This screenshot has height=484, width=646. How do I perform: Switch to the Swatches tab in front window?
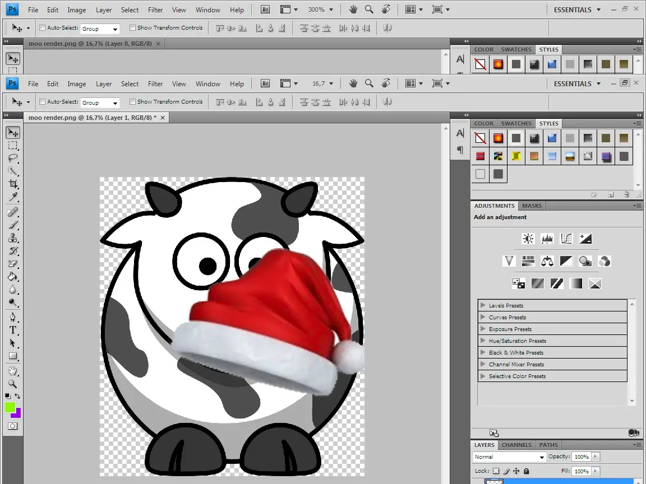[516, 123]
